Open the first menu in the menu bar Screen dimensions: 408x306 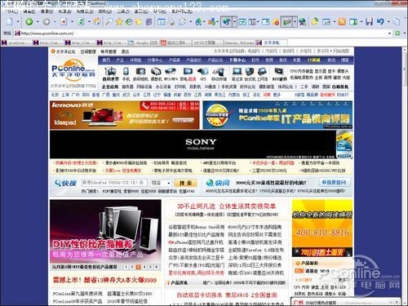click(11, 11)
